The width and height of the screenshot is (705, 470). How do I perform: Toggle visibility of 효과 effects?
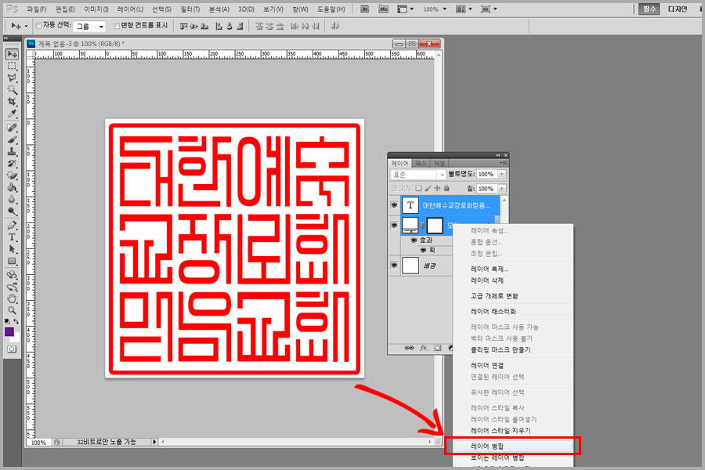pyautogui.click(x=414, y=240)
